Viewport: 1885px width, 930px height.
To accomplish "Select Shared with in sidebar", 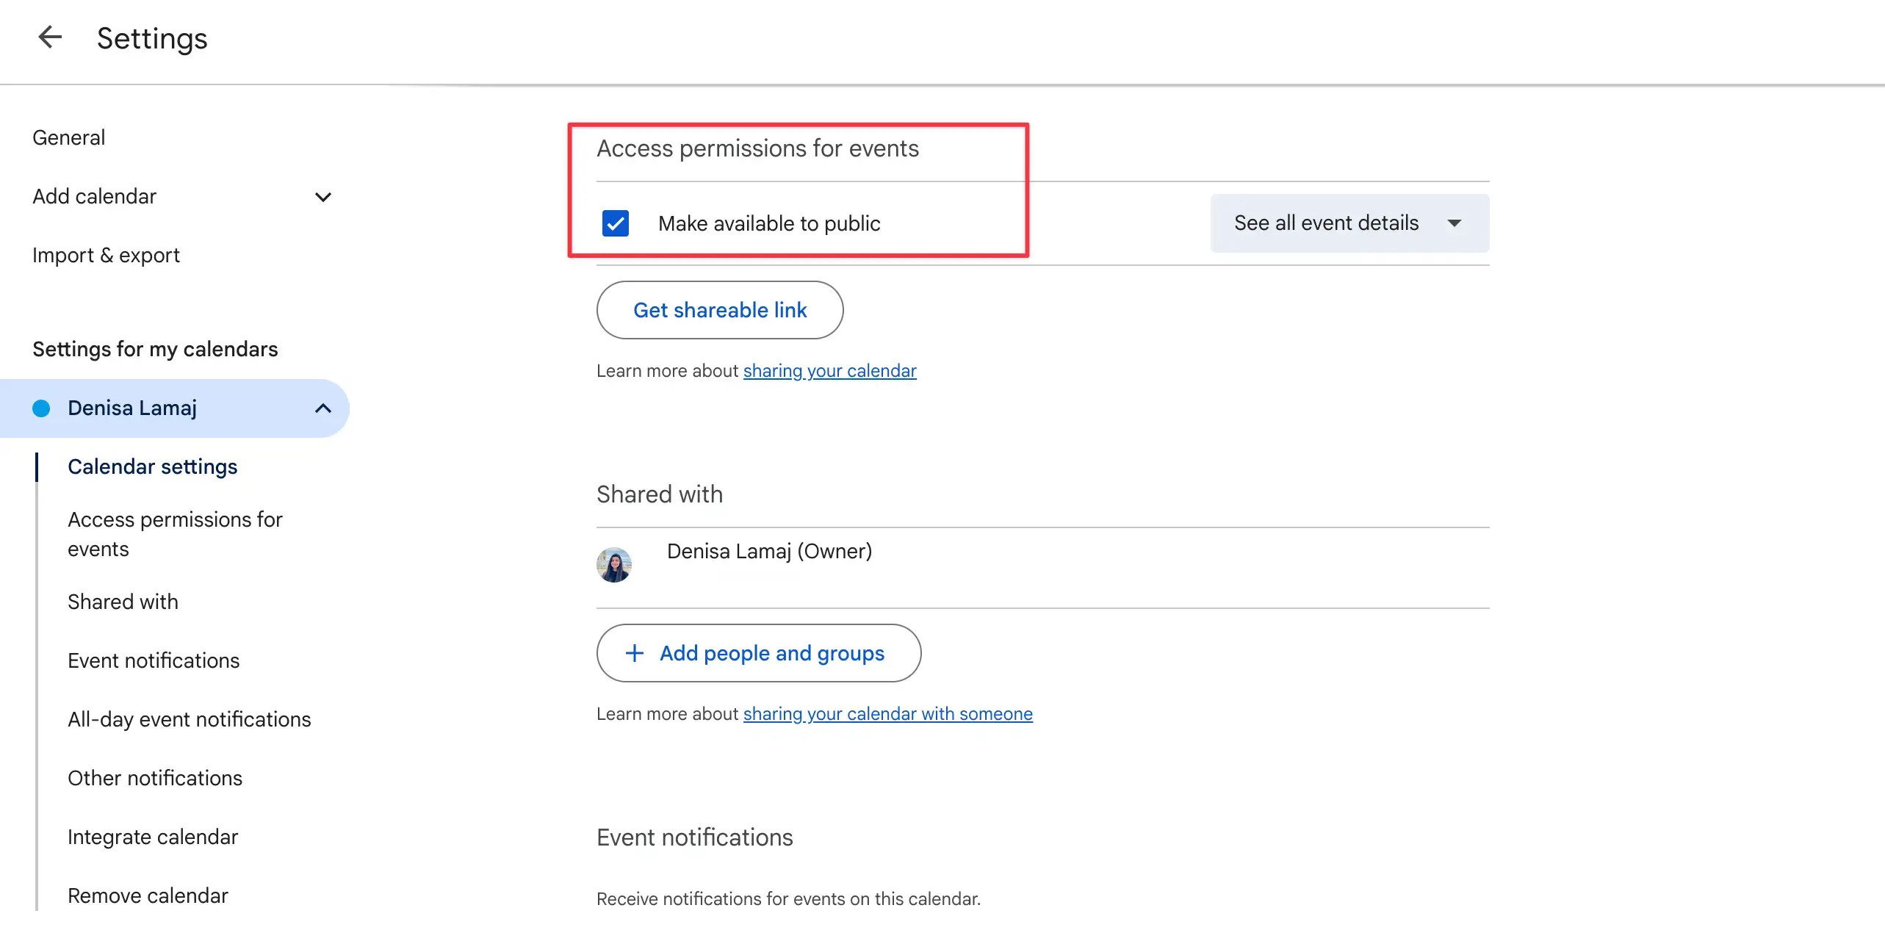I will [x=123, y=602].
